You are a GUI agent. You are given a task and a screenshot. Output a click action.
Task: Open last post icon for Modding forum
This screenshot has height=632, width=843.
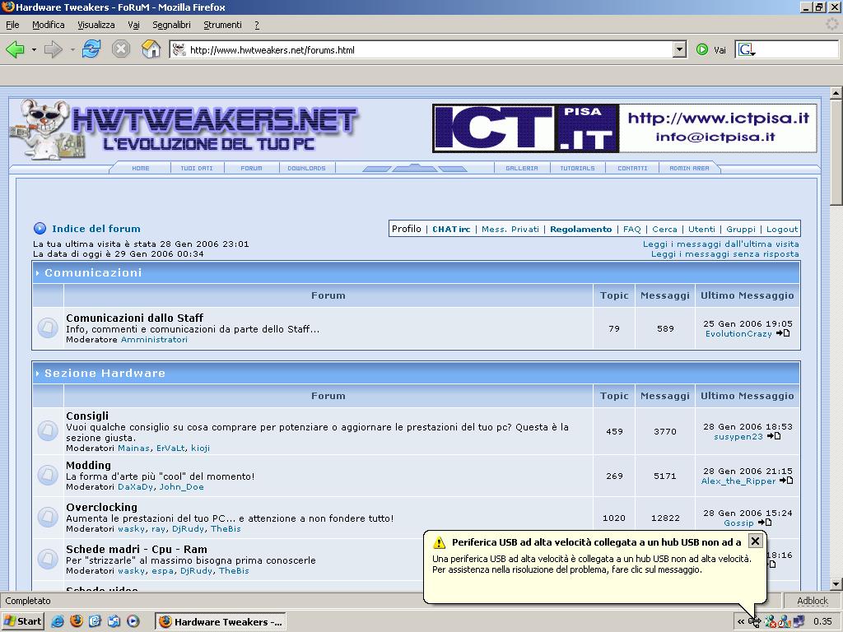(786, 481)
